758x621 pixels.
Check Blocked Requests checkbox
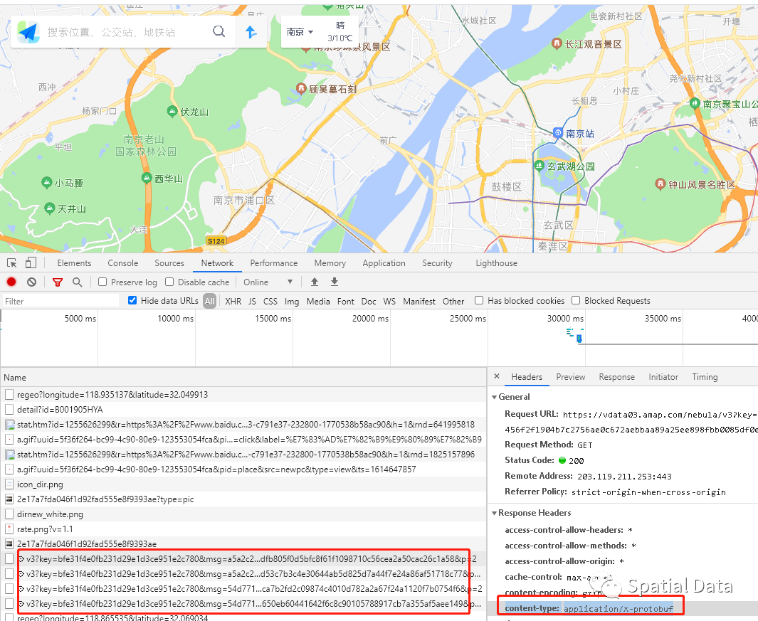[576, 301]
